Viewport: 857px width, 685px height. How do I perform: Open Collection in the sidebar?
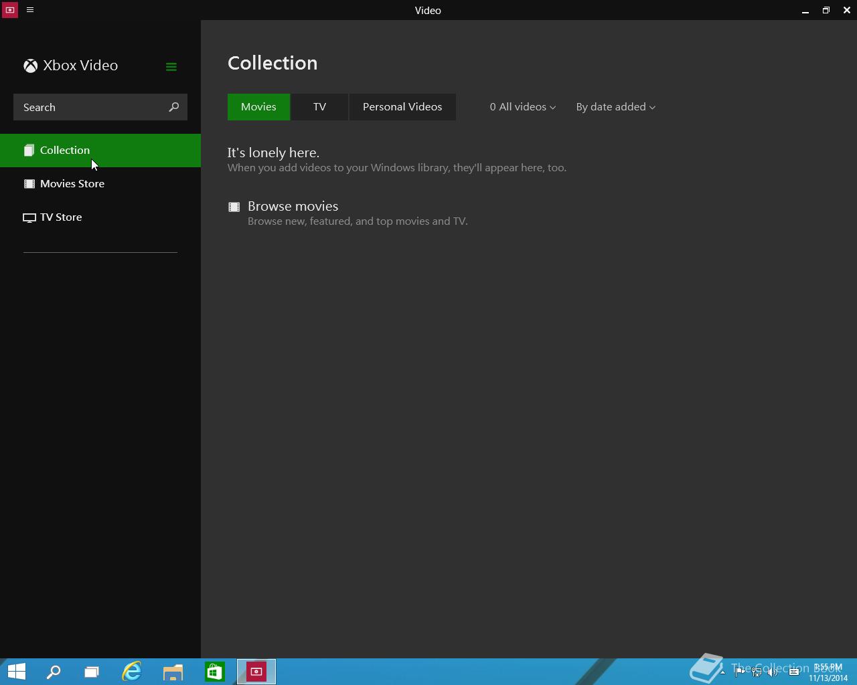point(100,151)
